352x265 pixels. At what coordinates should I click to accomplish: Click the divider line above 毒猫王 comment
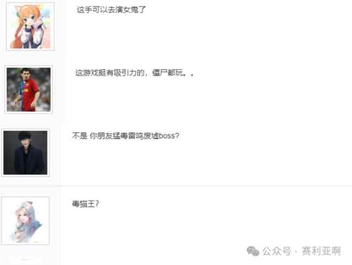click(176, 186)
